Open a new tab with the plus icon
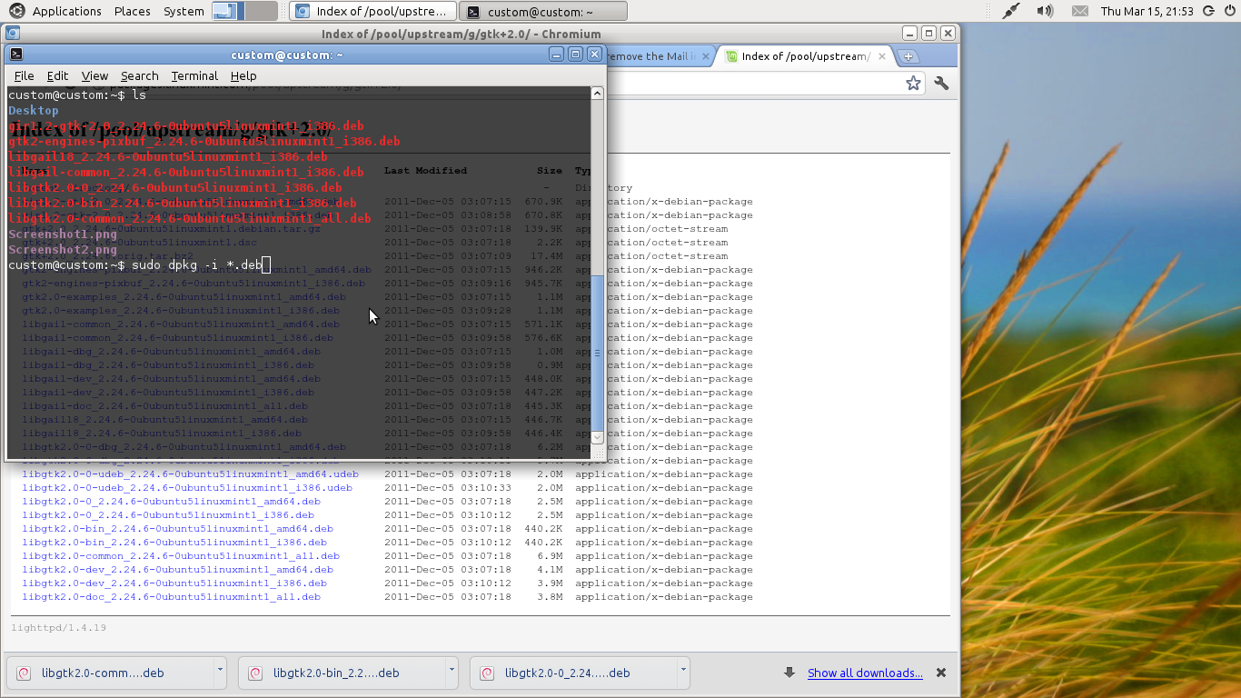The height and width of the screenshot is (698, 1241). (x=908, y=55)
